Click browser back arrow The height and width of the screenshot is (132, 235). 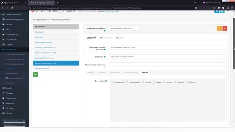[3, 8]
